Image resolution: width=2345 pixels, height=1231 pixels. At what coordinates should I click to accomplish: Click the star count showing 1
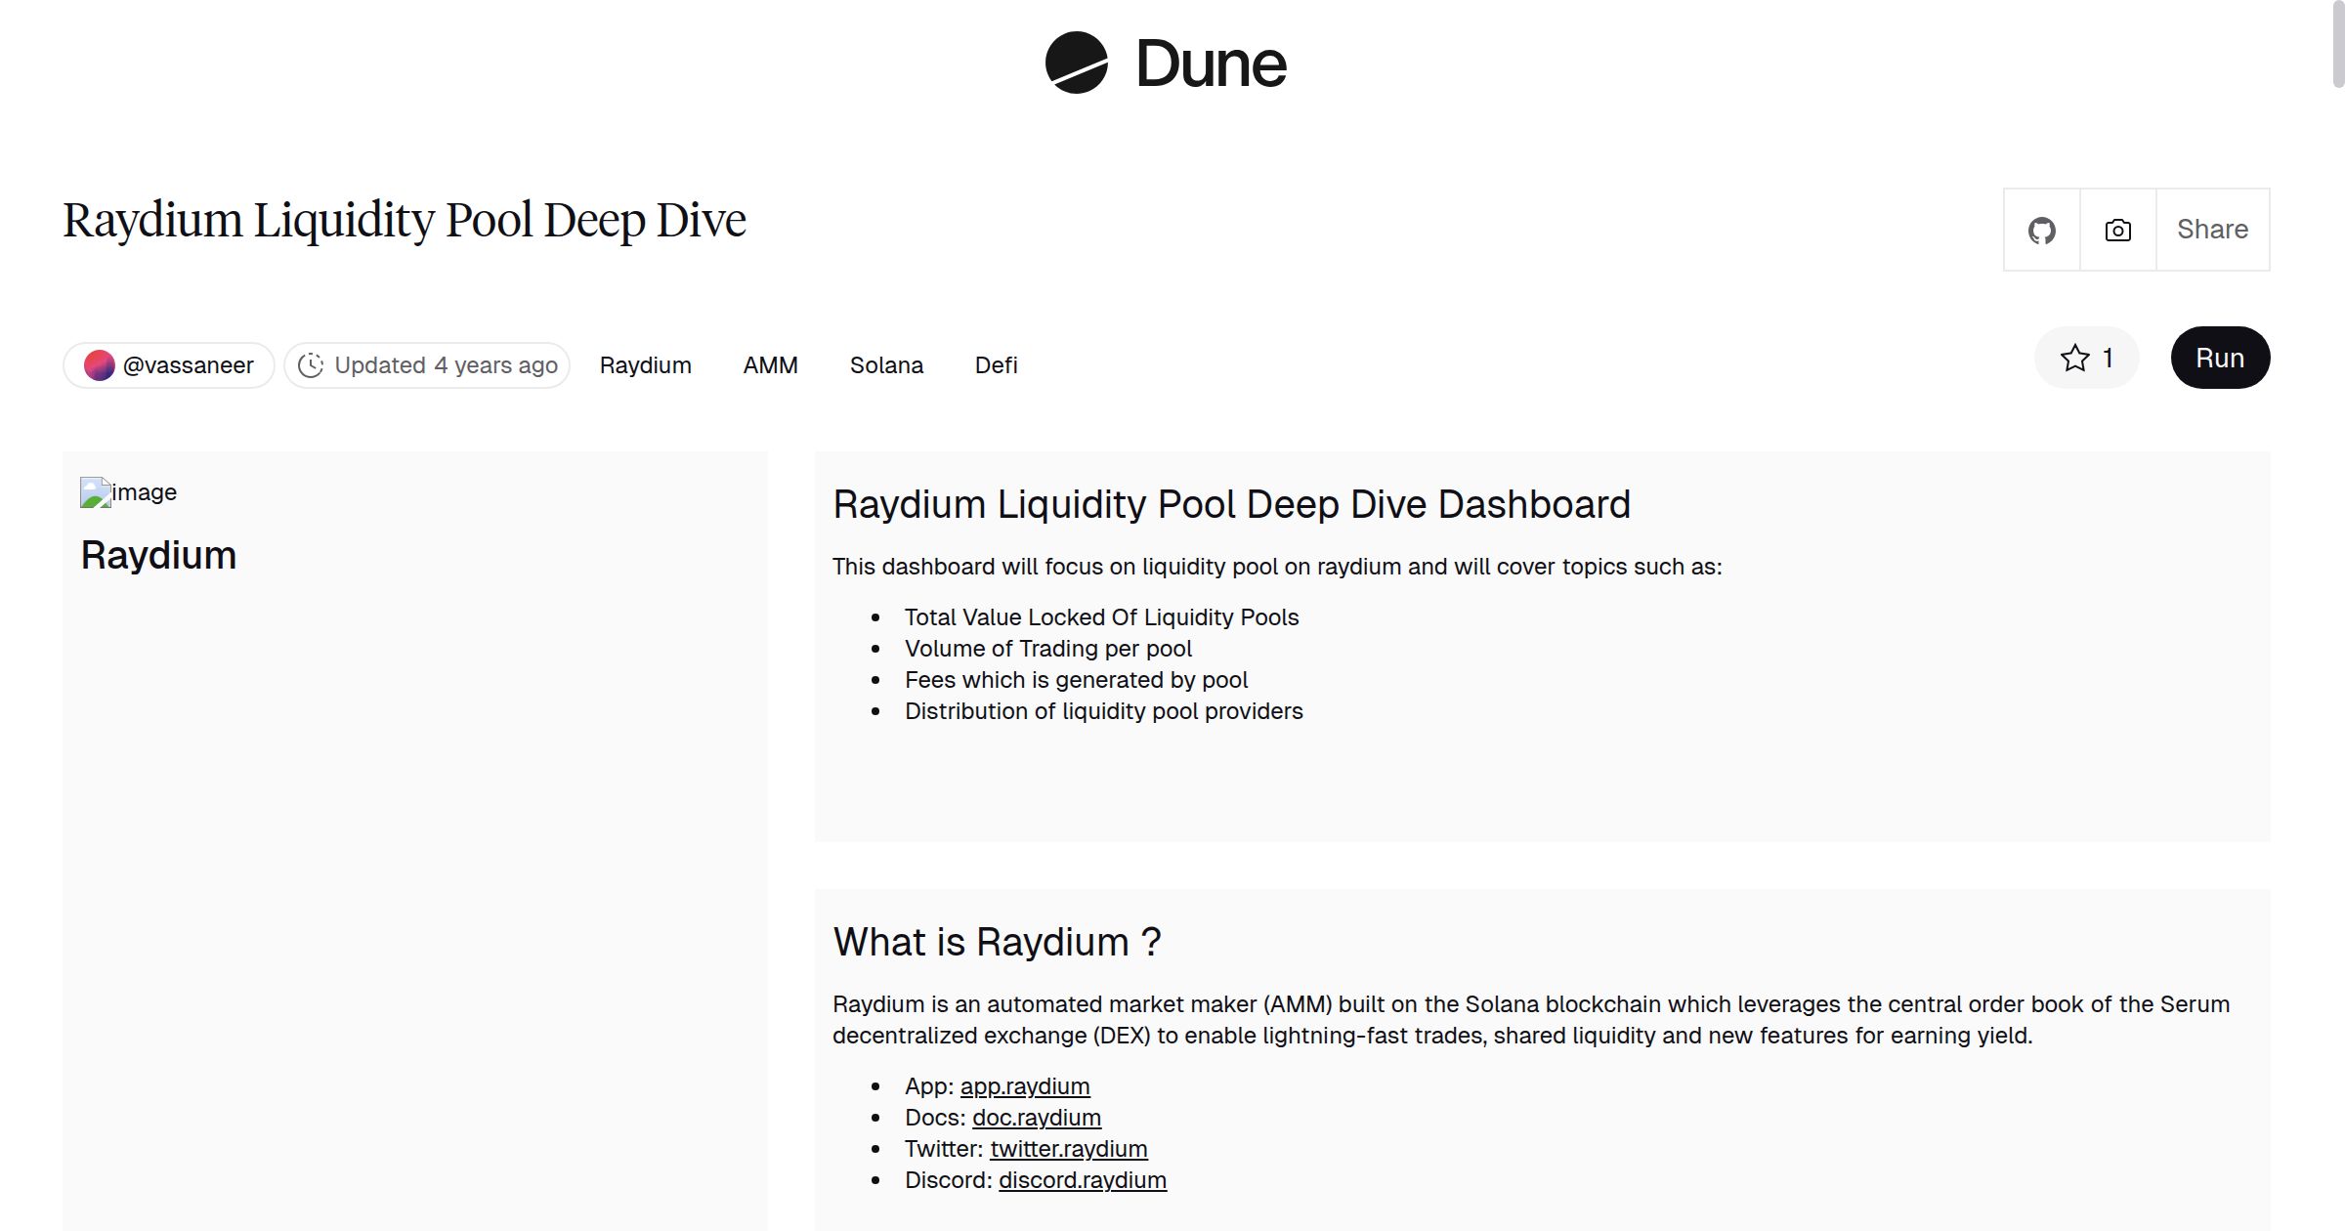tap(2108, 359)
